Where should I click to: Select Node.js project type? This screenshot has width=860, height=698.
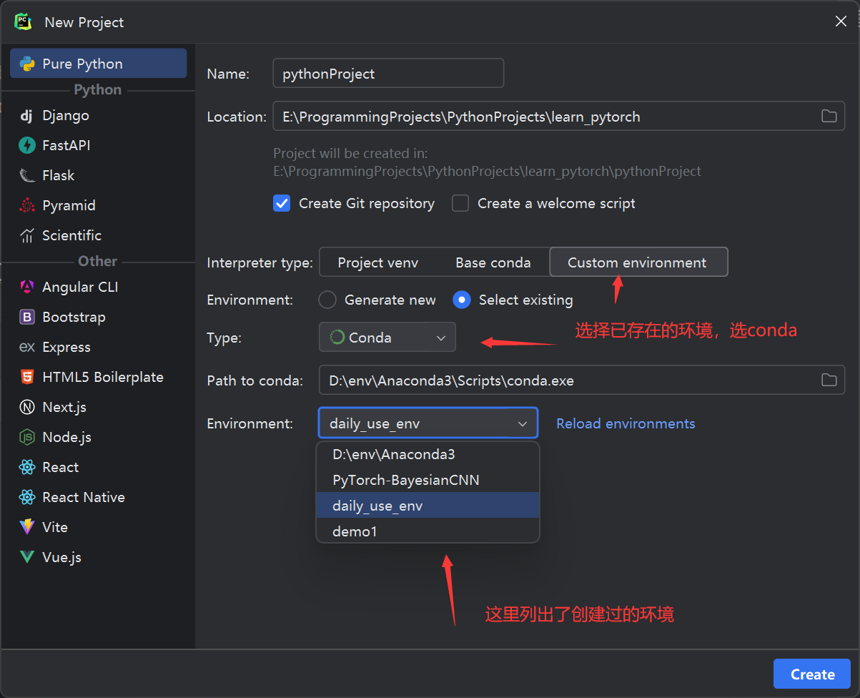pos(98,437)
